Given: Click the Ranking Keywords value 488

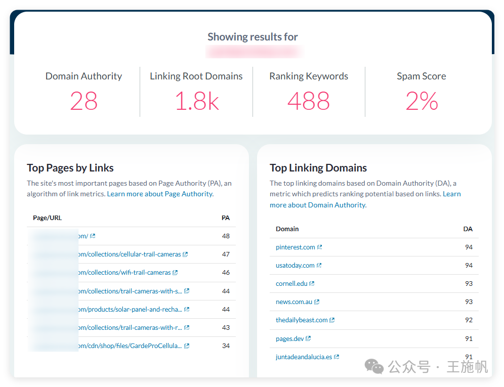Looking at the screenshot, I should pyautogui.click(x=309, y=101).
